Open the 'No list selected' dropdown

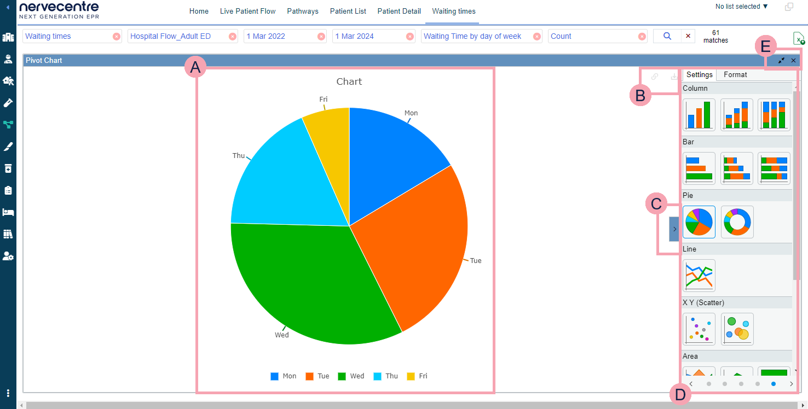[742, 7]
